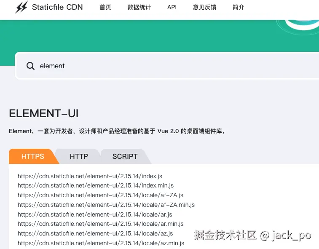Click the search magnifier icon
The image size is (319, 249).
click(x=30, y=66)
